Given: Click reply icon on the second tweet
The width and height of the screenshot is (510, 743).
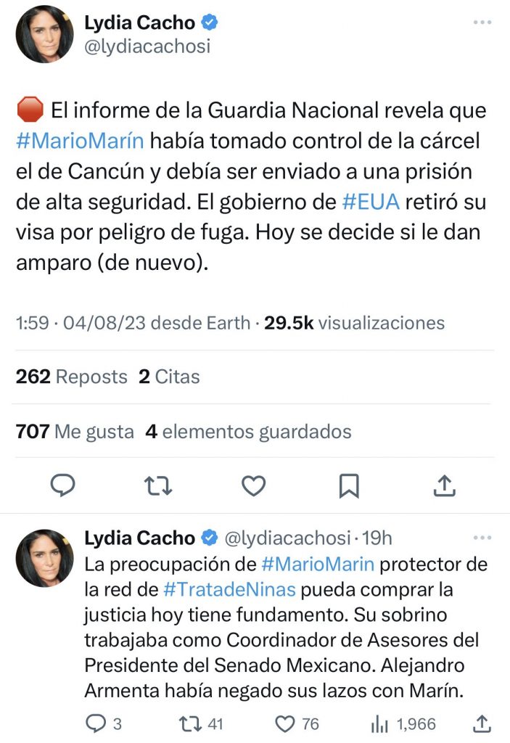Looking at the screenshot, I should tap(96, 723).
